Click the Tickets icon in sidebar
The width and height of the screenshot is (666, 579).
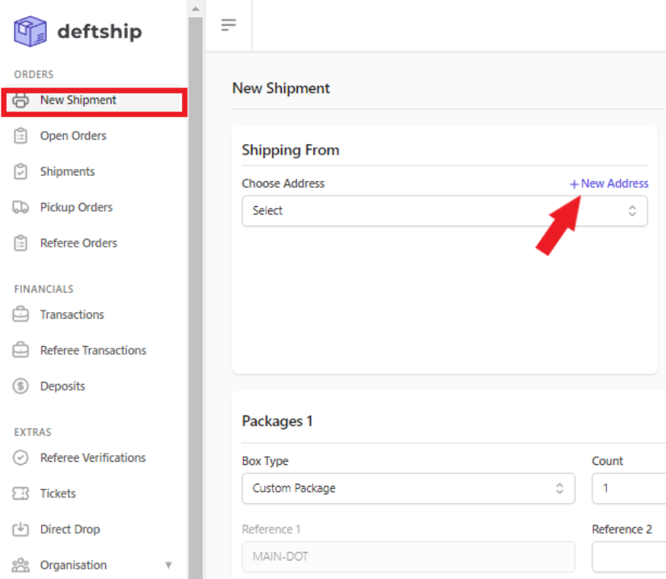tap(20, 493)
